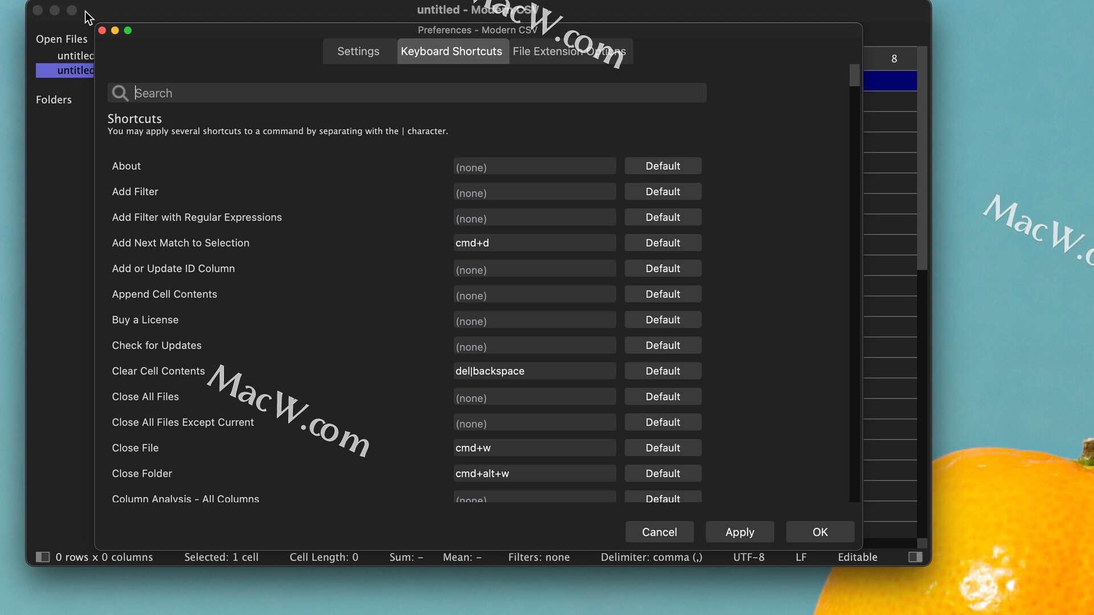Edit Append Cell Contents shortcut field
Viewport: 1094px width, 615px height.
tap(534, 294)
